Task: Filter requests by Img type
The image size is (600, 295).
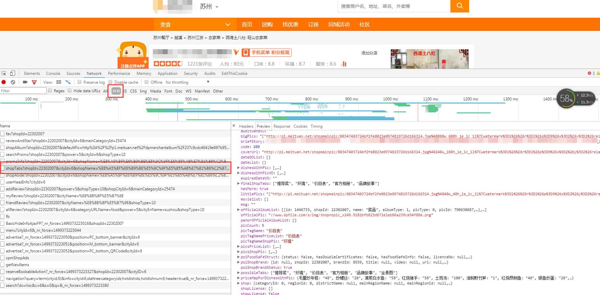Action: coord(143,91)
